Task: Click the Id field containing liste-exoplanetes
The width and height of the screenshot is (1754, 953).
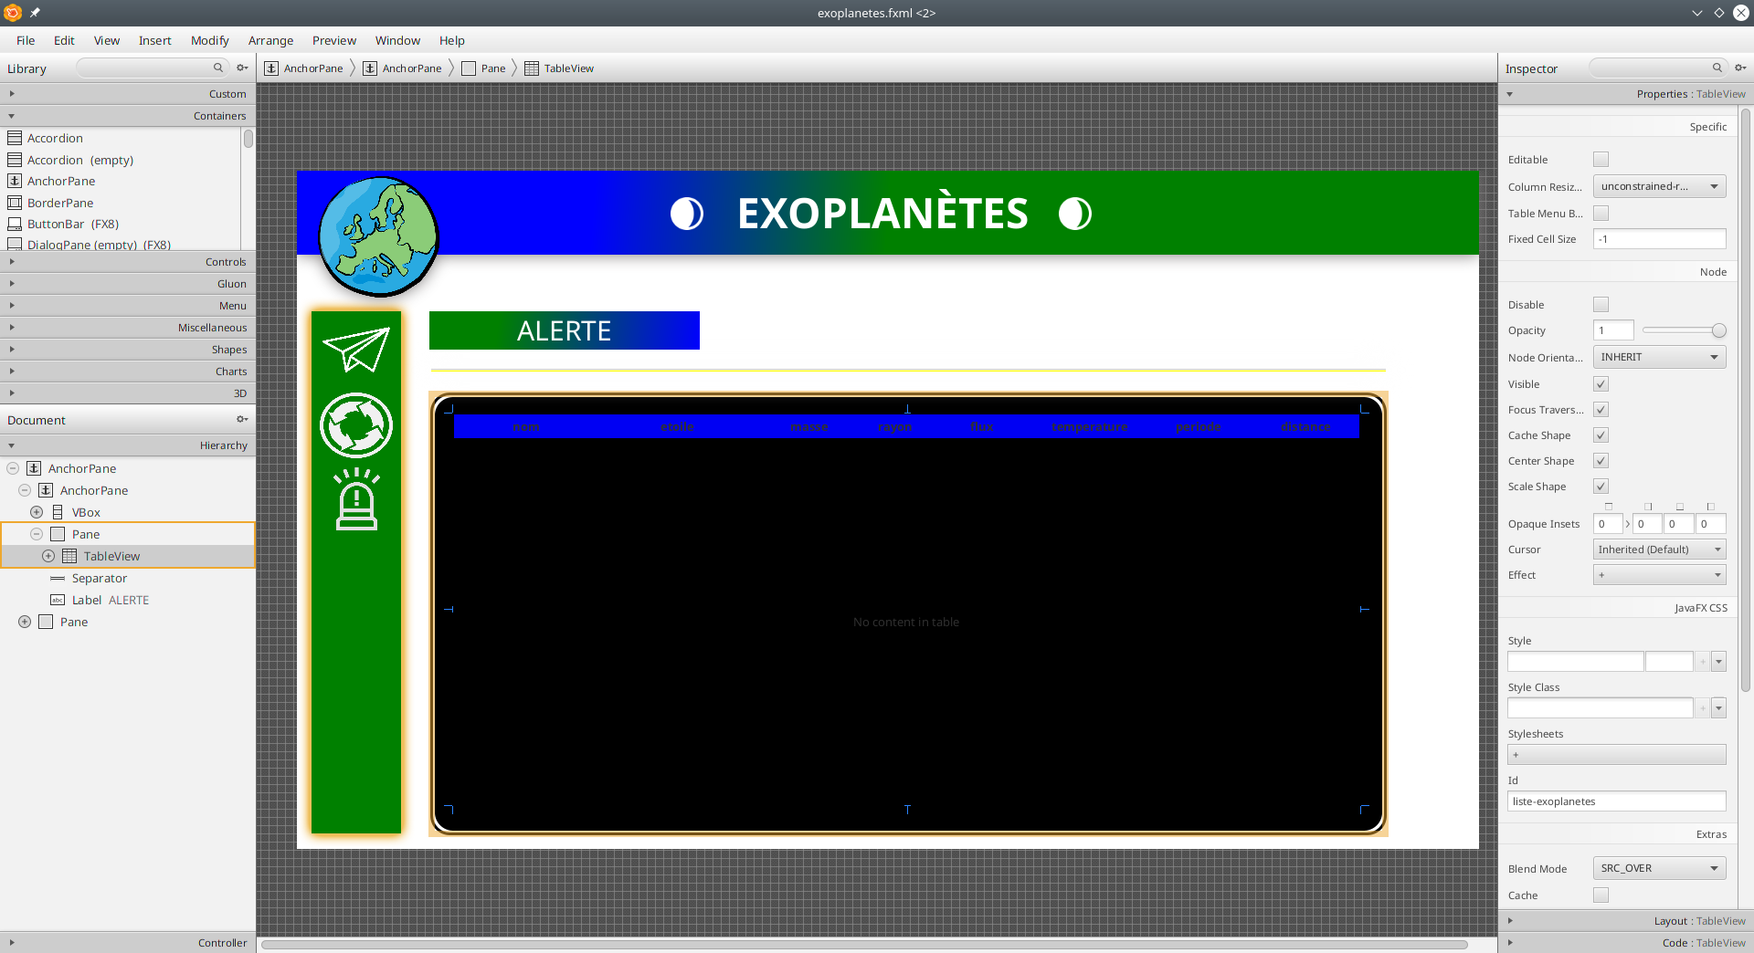Action: (x=1615, y=801)
